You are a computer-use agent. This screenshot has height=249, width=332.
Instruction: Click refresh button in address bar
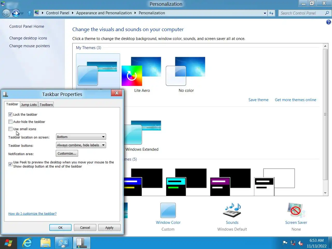271,13
